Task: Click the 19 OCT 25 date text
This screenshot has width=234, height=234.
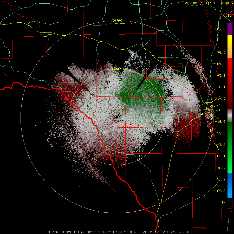Action: (x=165, y=232)
